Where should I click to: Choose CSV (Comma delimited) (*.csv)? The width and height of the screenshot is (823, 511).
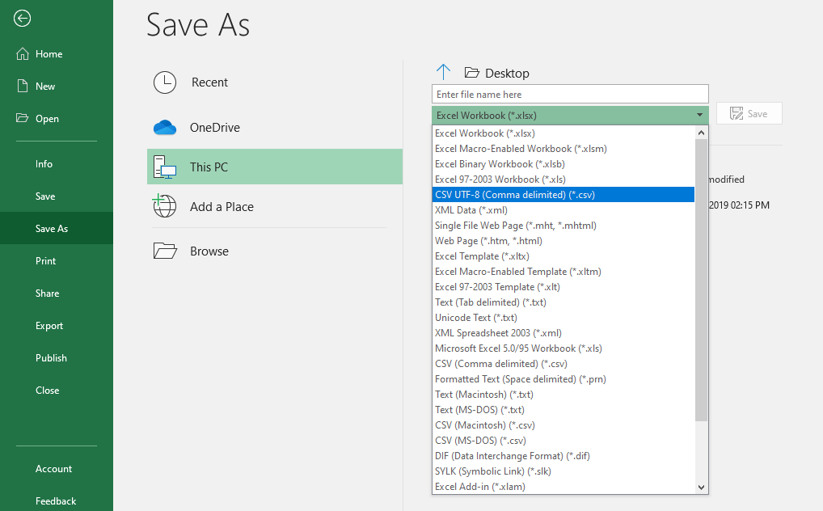pyautogui.click(x=563, y=363)
